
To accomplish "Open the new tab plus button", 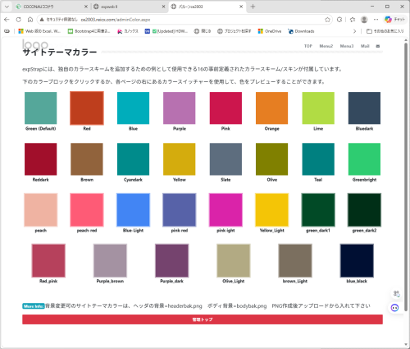I will (x=253, y=7).
